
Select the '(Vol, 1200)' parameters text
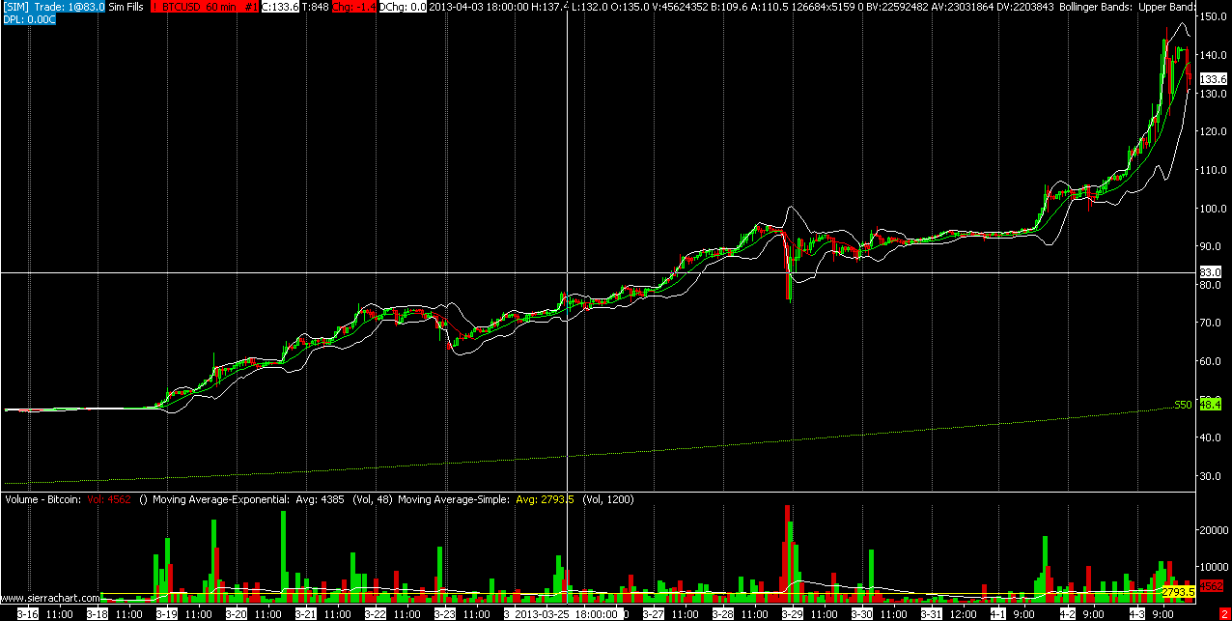(x=610, y=499)
